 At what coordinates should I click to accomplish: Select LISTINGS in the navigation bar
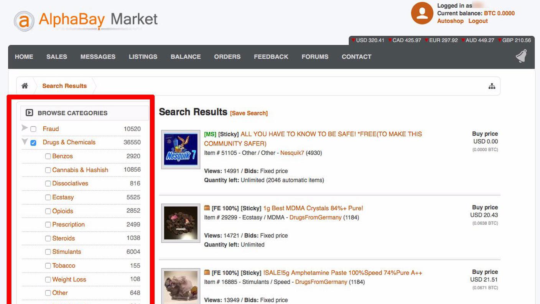(x=143, y=56)
